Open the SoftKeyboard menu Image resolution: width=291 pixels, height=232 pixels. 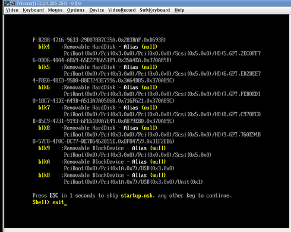click(154, 10)
